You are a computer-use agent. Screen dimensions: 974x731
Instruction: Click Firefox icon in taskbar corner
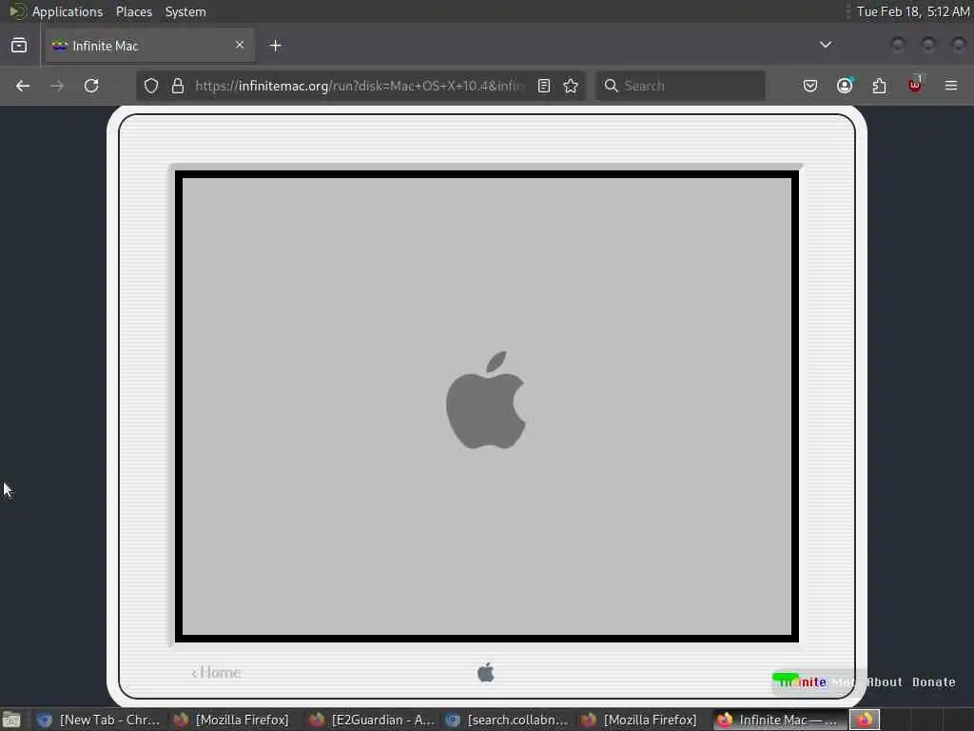tap(865, 720)
